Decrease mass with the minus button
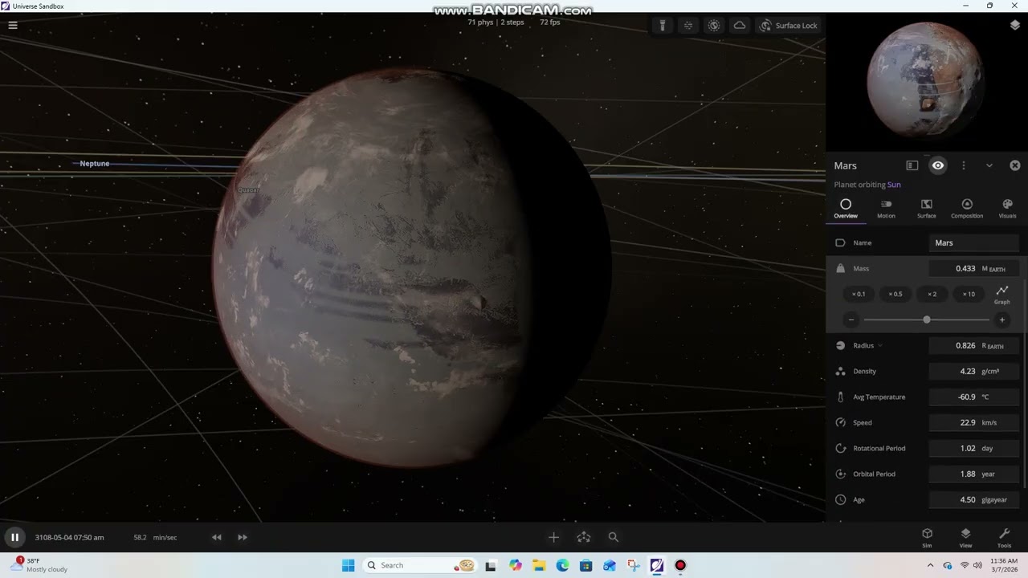 click(x=851, y=320)
